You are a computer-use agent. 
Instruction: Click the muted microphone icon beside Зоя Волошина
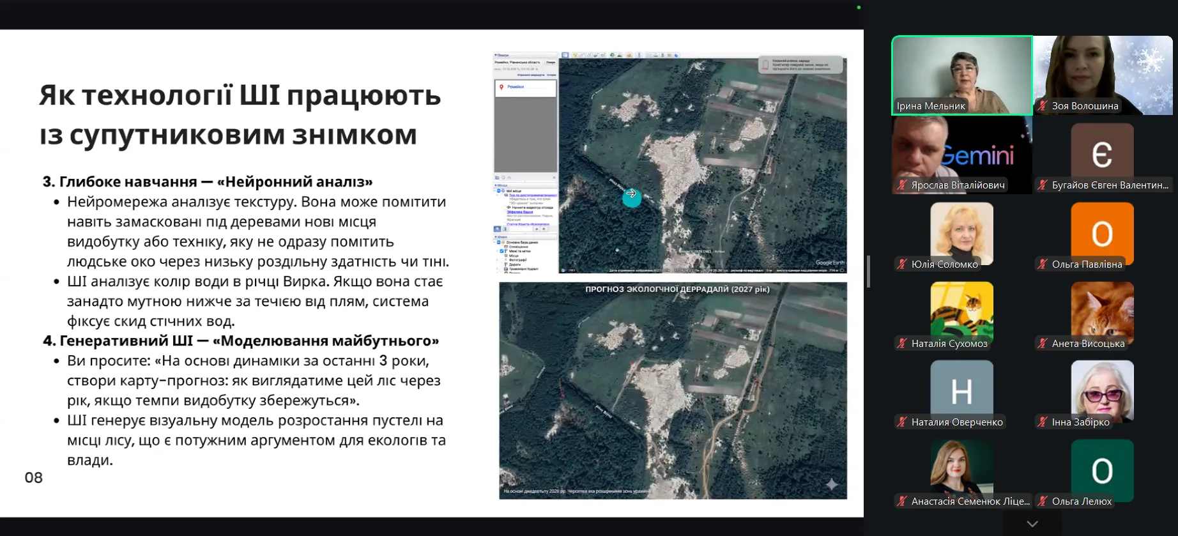(1043, 106)
